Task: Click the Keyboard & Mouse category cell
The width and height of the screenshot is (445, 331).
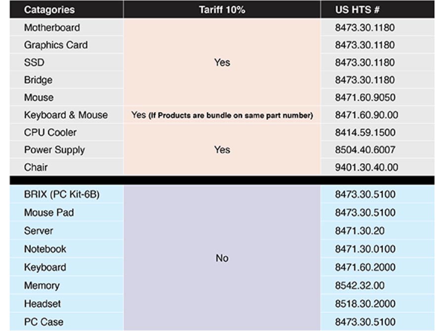Action: [66, 115]
